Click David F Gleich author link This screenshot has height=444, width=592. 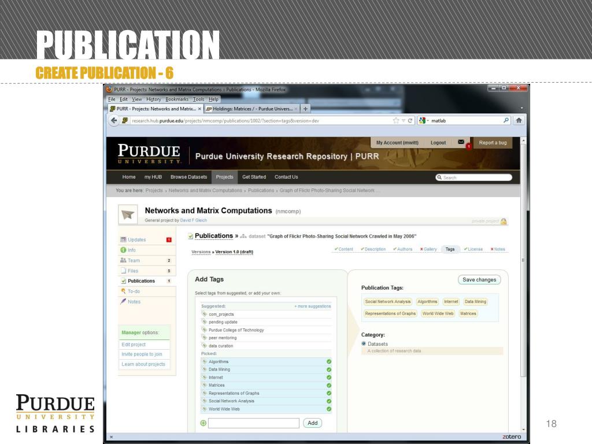pos(193,220)
